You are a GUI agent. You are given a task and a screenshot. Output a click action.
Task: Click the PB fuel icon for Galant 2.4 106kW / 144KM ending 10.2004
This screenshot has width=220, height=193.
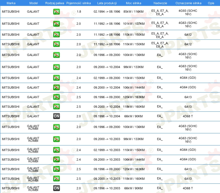(56, 87)
